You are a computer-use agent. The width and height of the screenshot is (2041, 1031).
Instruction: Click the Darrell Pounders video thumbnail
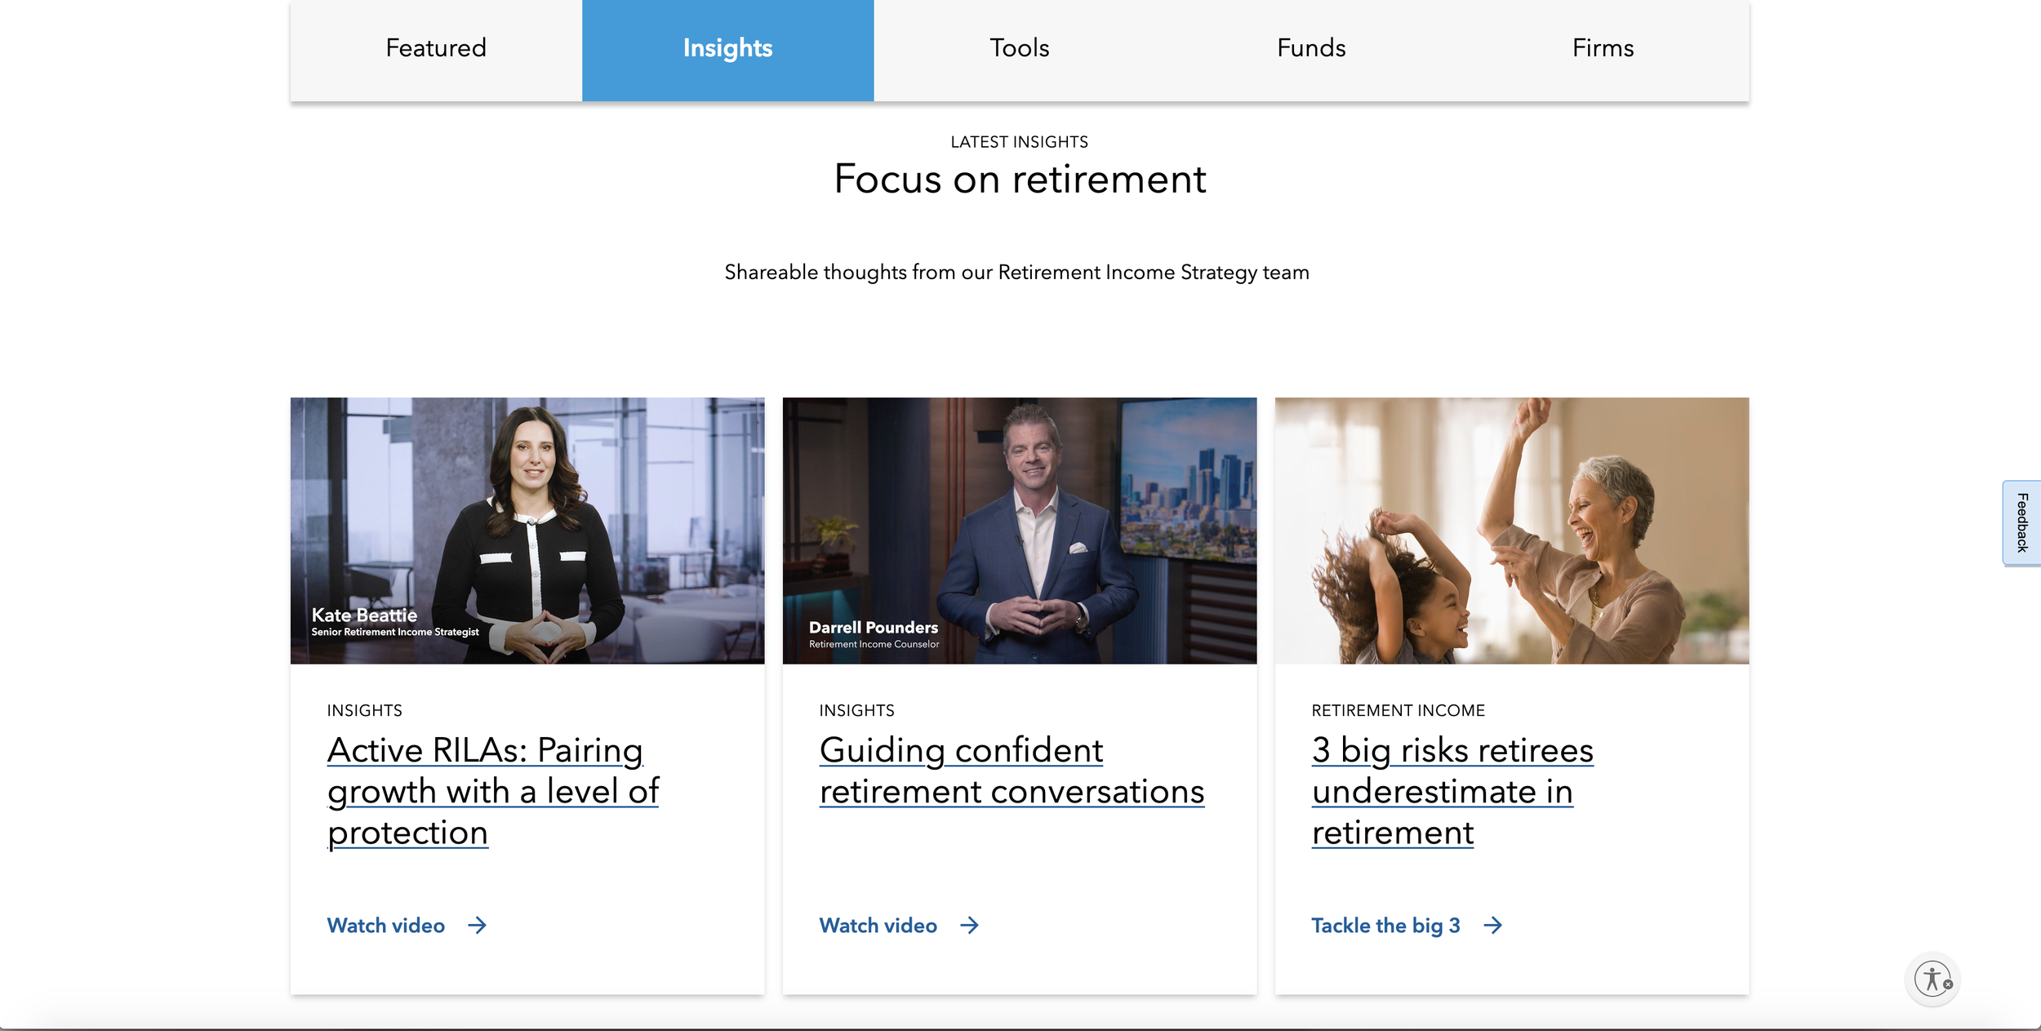click(1020, 531)
